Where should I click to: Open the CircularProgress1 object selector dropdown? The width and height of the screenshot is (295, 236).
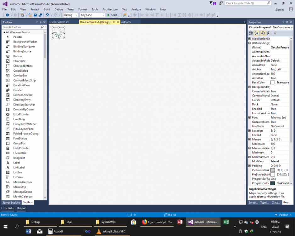point(292,27)
